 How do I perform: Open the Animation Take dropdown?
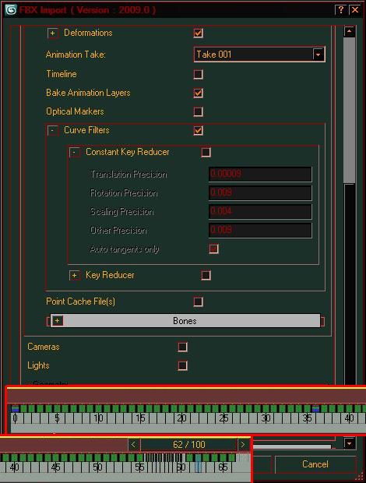(x=318, y=55)
